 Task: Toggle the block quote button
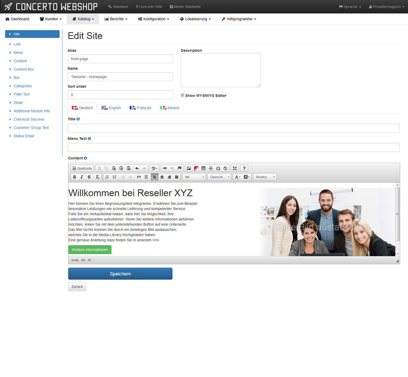click(139, 177)
